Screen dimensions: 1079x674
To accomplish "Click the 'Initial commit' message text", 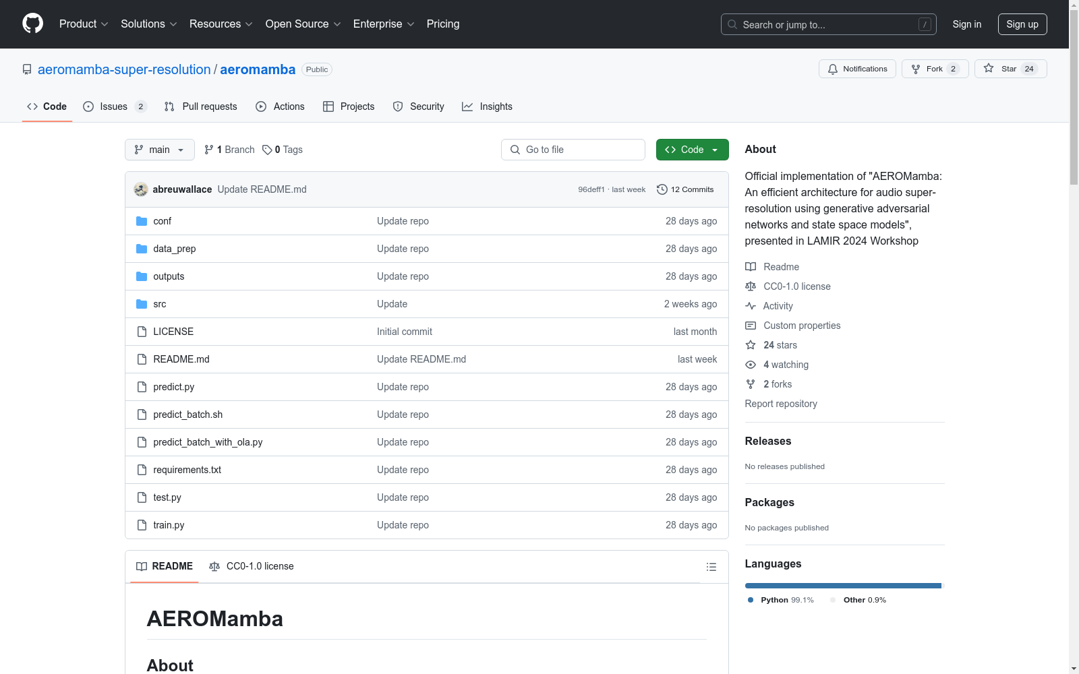I will coord(405,332).
